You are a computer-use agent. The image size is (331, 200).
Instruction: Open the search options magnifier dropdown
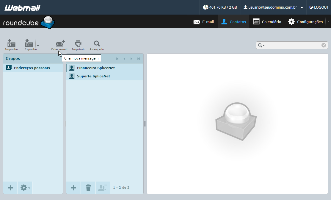261,45
